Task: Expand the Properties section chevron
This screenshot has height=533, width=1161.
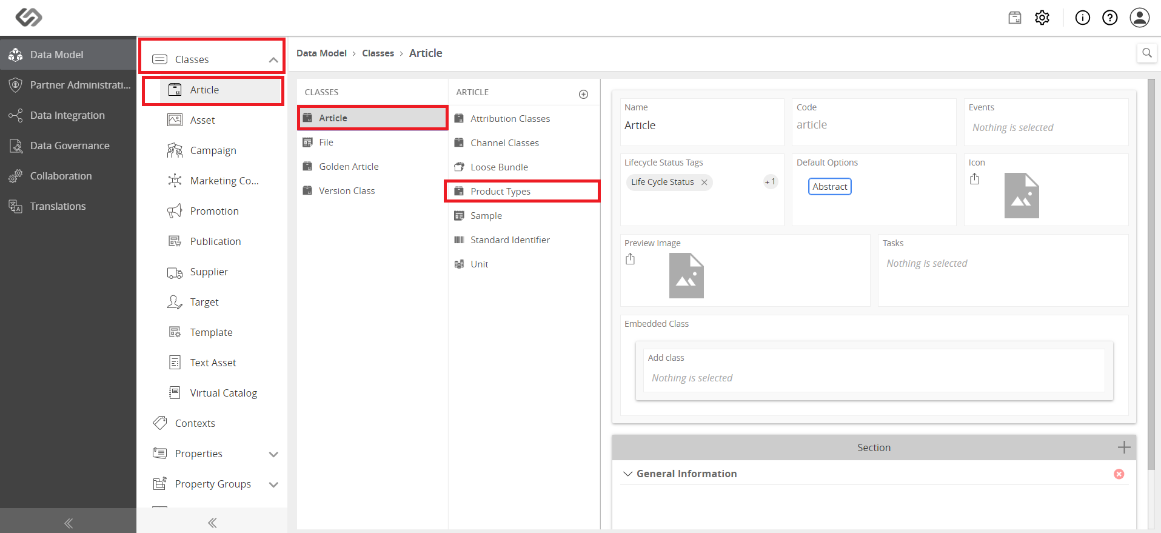Action: coord(273,454)
